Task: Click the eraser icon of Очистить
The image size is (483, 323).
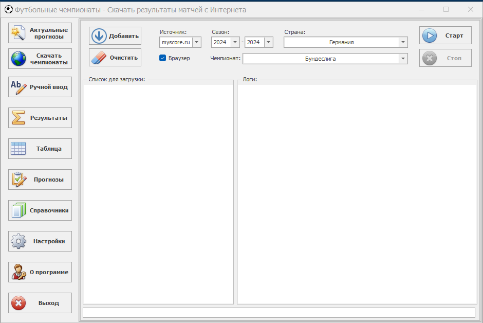Action: tap(99, 58)
